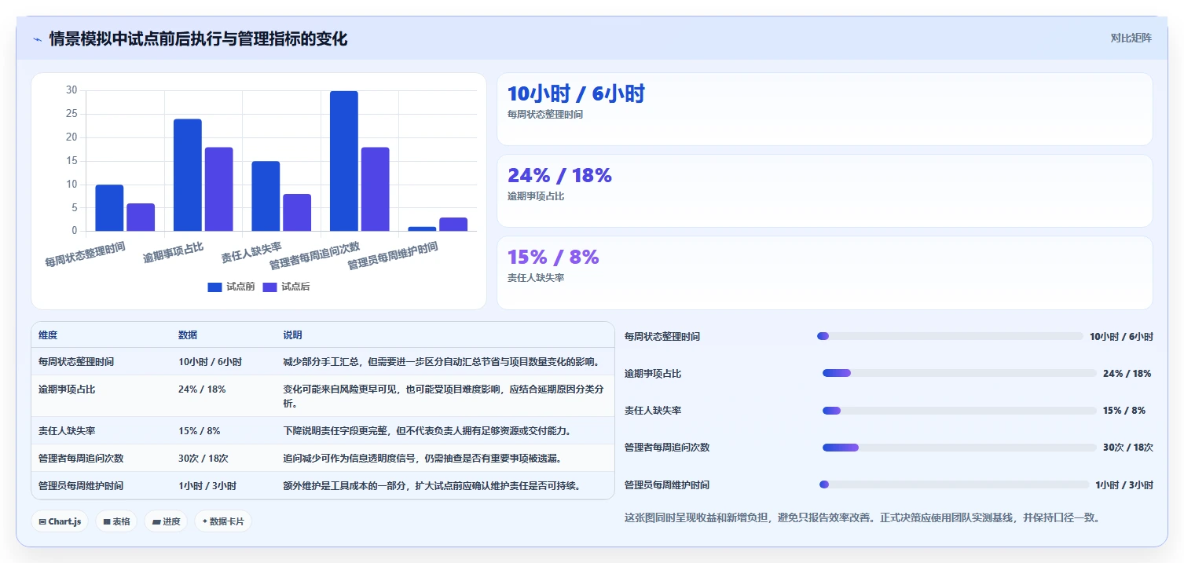The width and height of the screenshot is (1184, 563).
Task: Click the 试点后 bar for 管理员每周维护时间
Action: 453,225
